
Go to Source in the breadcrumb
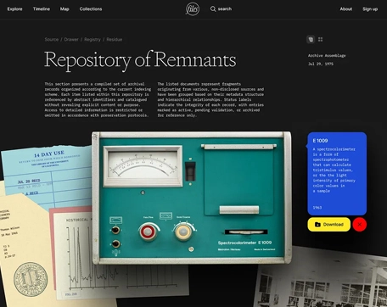tap(52, 39)
